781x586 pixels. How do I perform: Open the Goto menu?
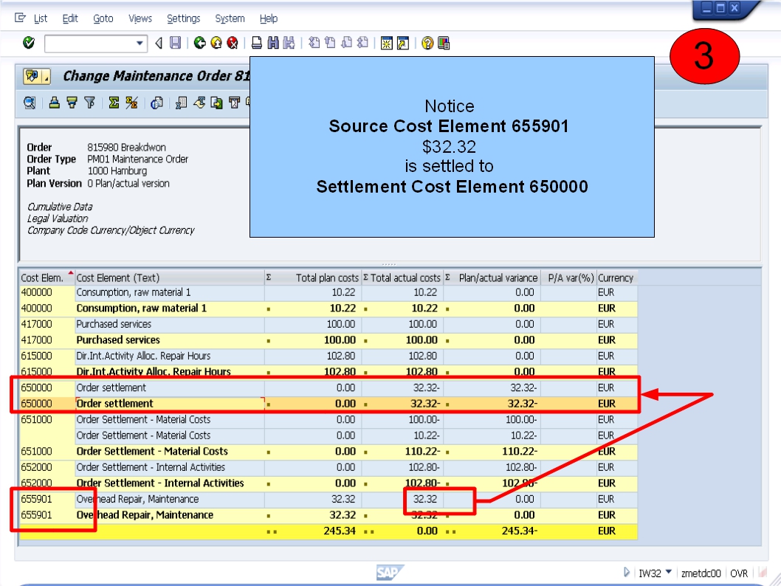coord(103,19)
